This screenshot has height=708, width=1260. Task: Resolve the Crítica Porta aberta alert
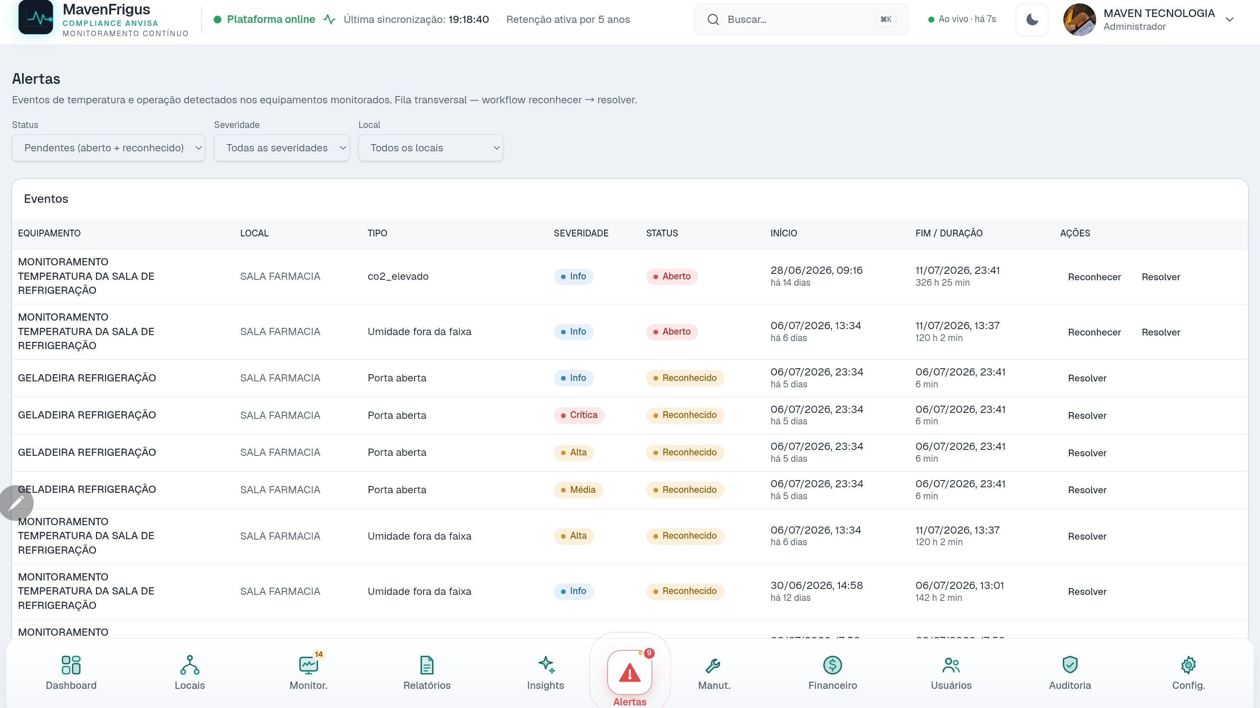tap(1087, 415)
